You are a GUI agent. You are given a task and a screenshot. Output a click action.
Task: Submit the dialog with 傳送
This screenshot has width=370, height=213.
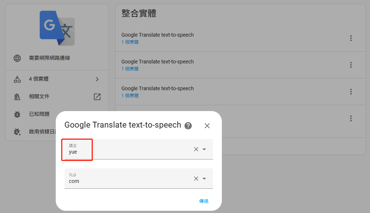tap(204, 201)
